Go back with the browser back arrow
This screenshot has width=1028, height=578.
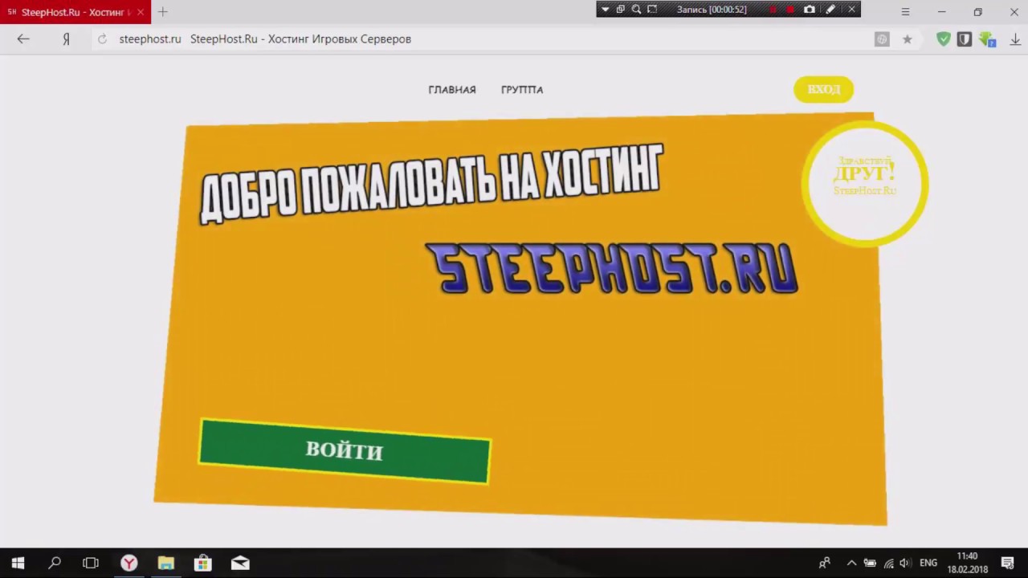(23, 39)
